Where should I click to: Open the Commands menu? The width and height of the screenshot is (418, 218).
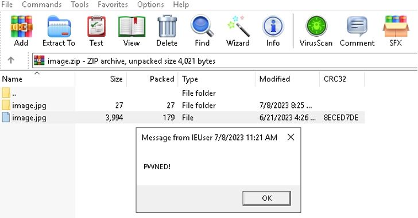(x=42, y=5)
